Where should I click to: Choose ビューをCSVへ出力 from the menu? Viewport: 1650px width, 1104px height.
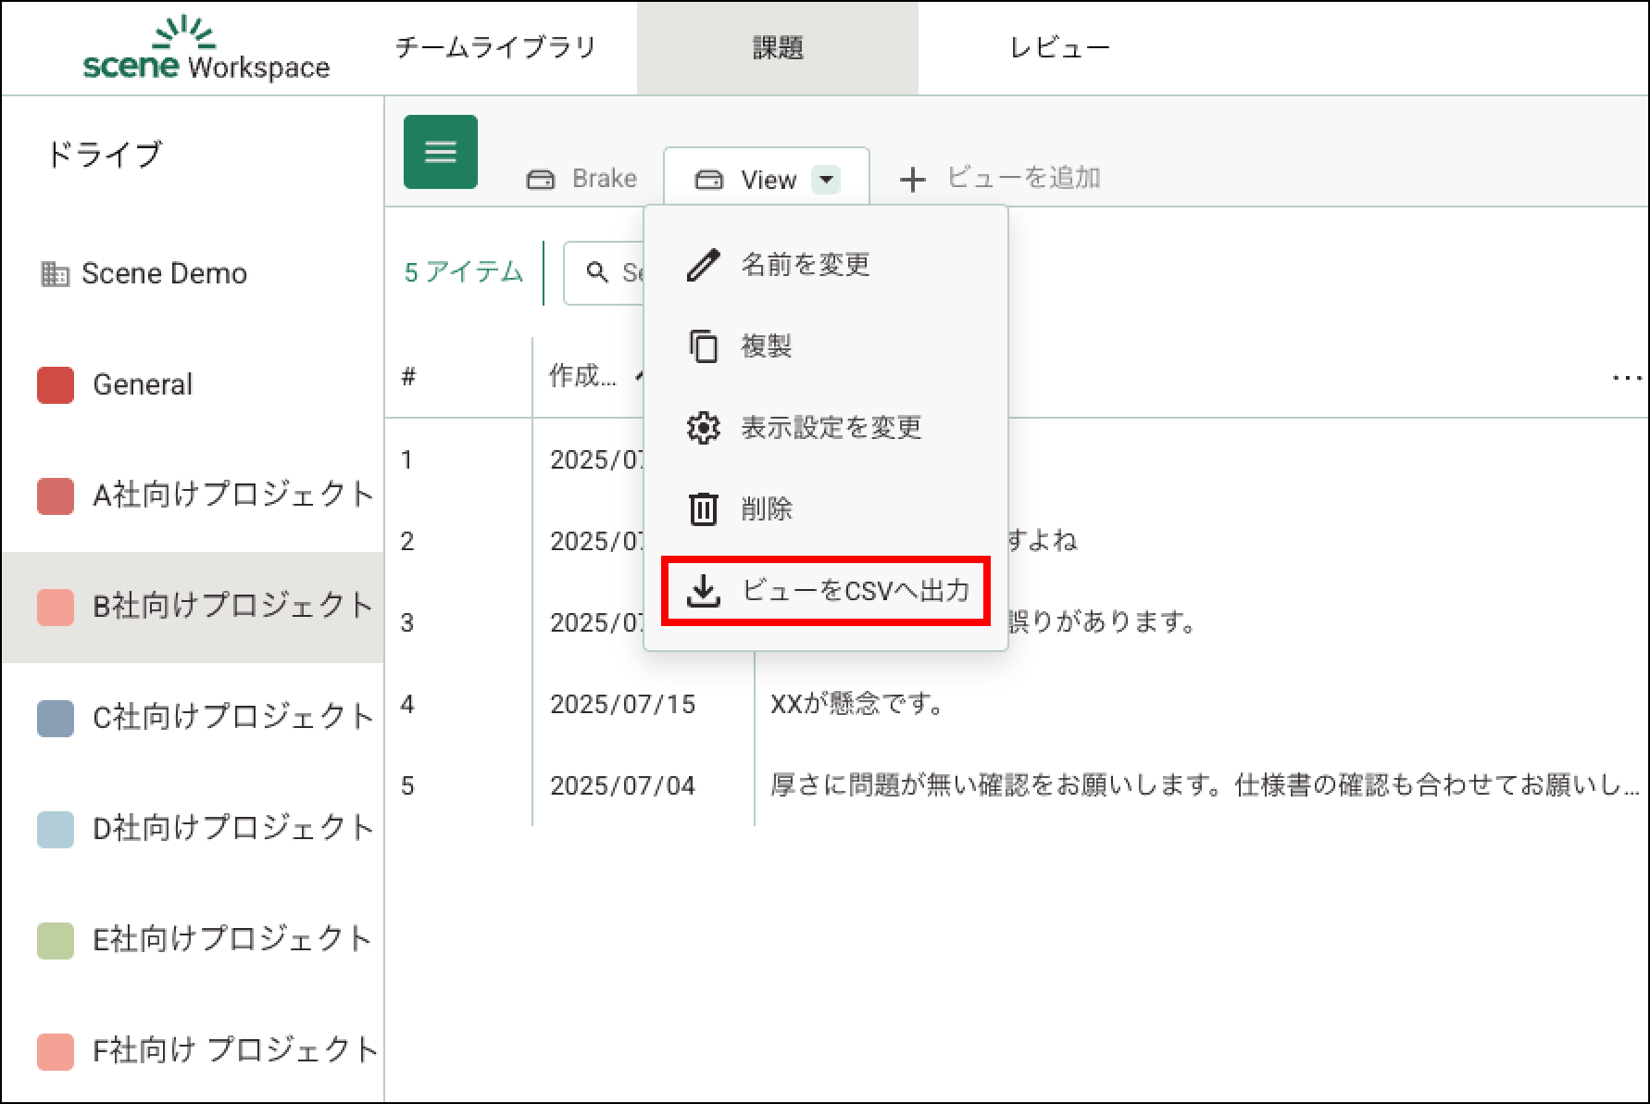(854, 591)
